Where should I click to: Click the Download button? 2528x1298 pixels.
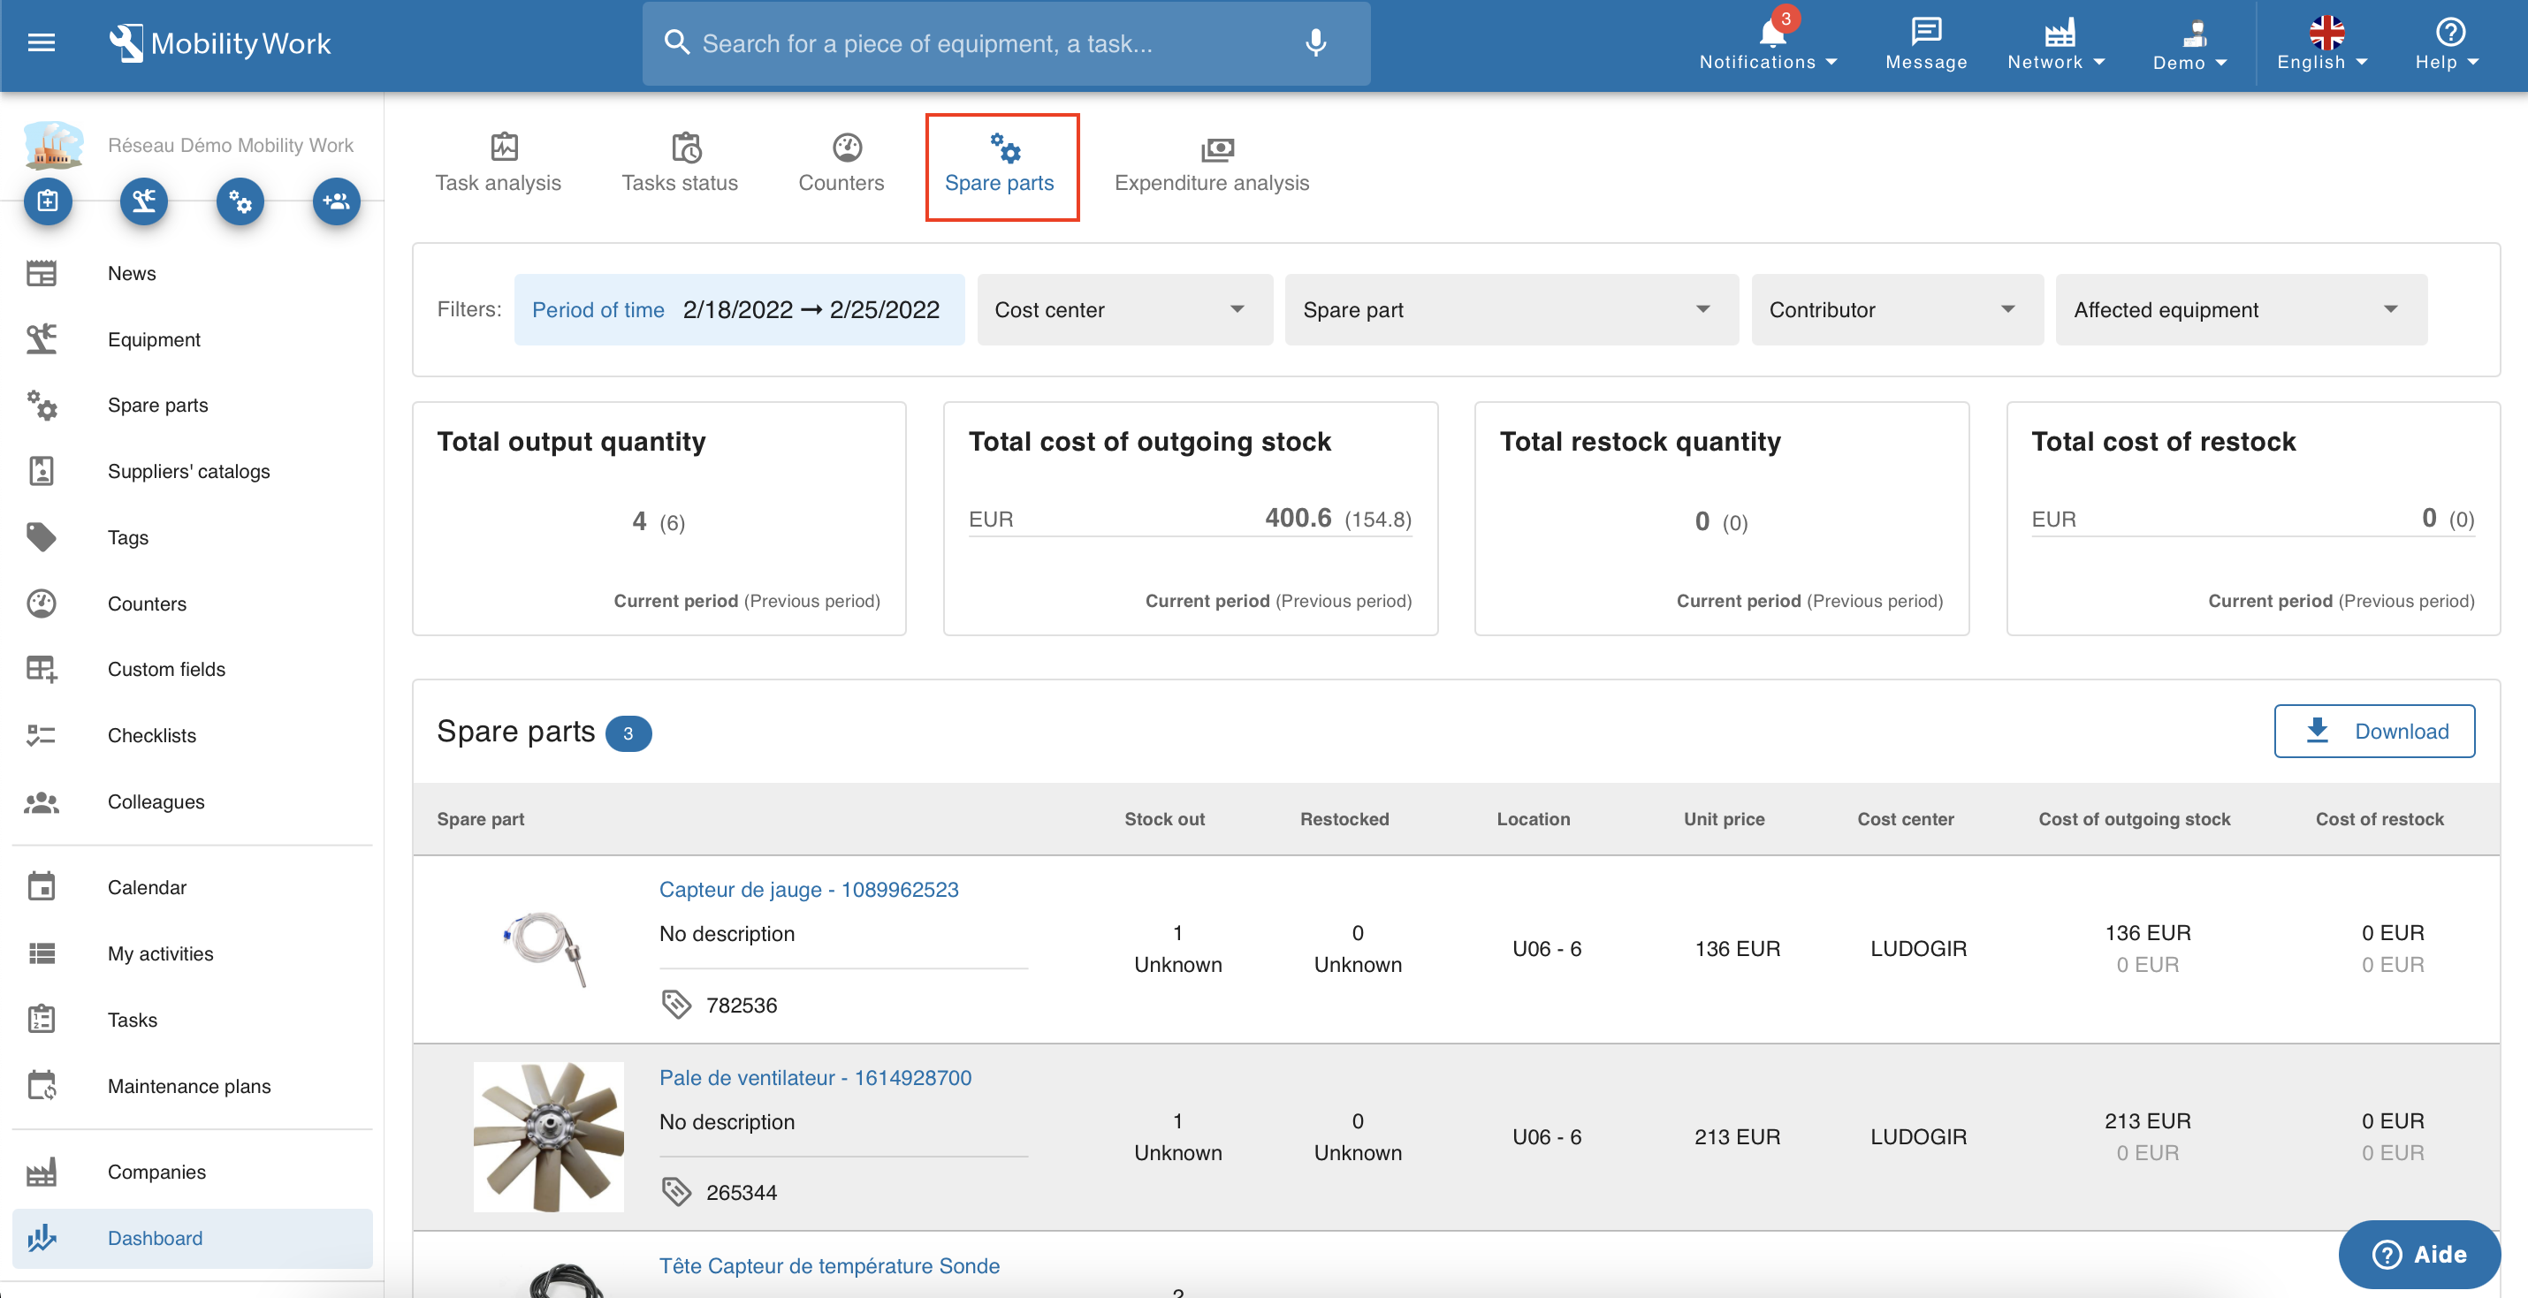(2374, 731)
